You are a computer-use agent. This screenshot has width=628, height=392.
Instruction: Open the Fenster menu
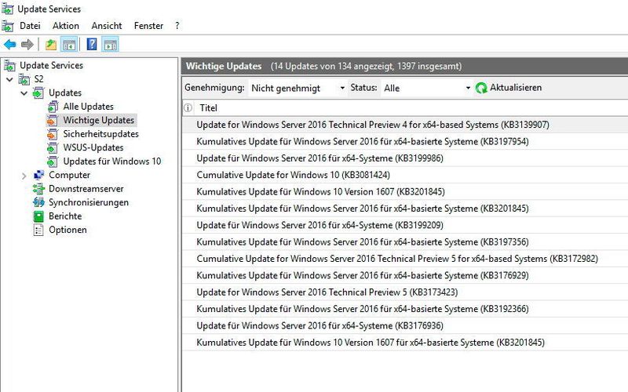(x=148, y=26)
